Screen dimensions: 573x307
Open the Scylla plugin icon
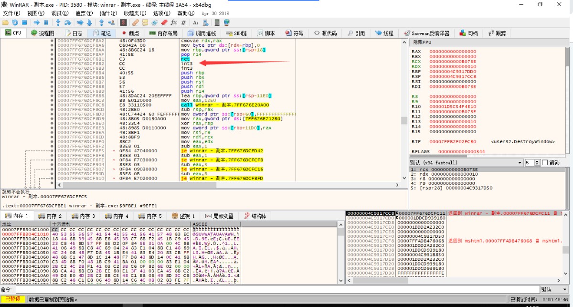123,22
